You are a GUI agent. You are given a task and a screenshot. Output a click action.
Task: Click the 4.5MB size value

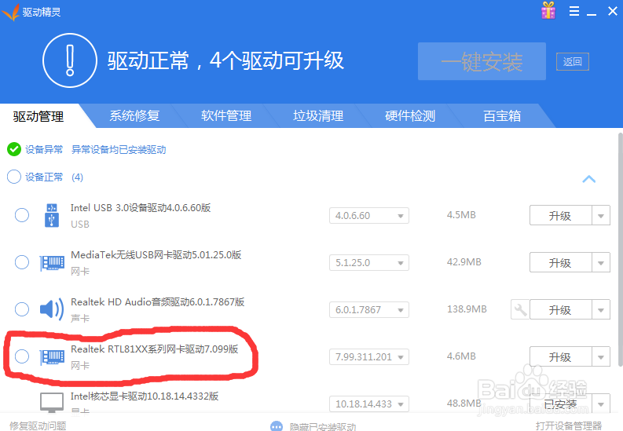pos(461,214)
